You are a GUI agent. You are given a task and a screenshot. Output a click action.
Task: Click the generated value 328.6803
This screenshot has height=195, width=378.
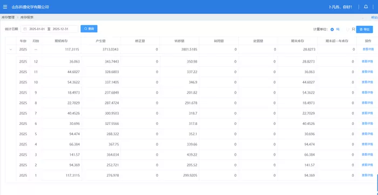coord(112,72)
